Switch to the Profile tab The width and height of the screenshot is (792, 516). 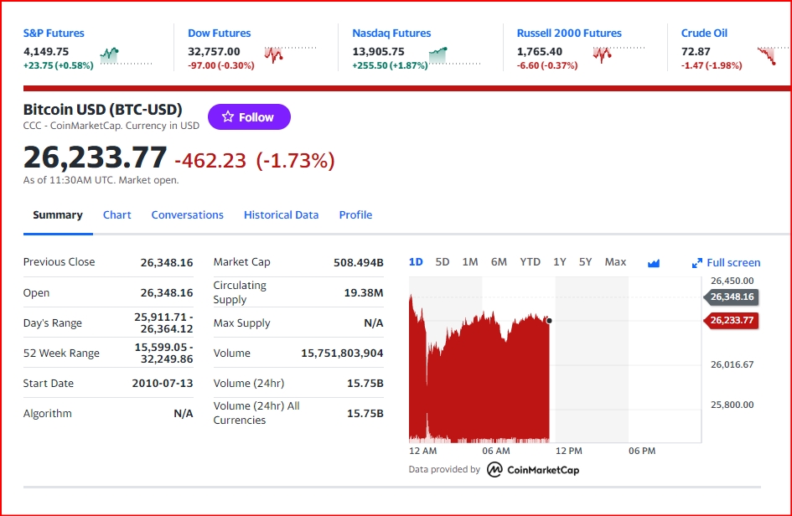click(355, 215)
